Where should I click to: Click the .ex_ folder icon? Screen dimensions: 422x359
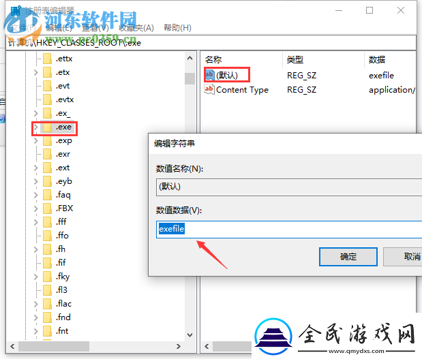pos(47,113)
